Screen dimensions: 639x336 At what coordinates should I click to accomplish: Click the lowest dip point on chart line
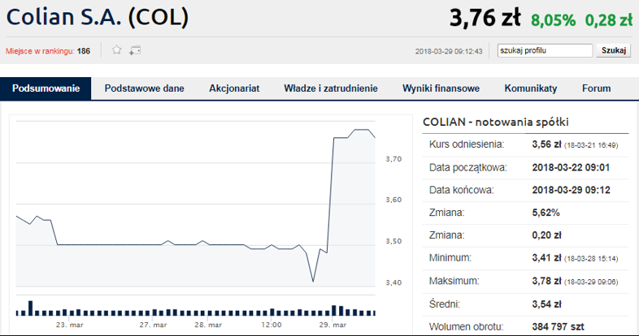(313, 281)
